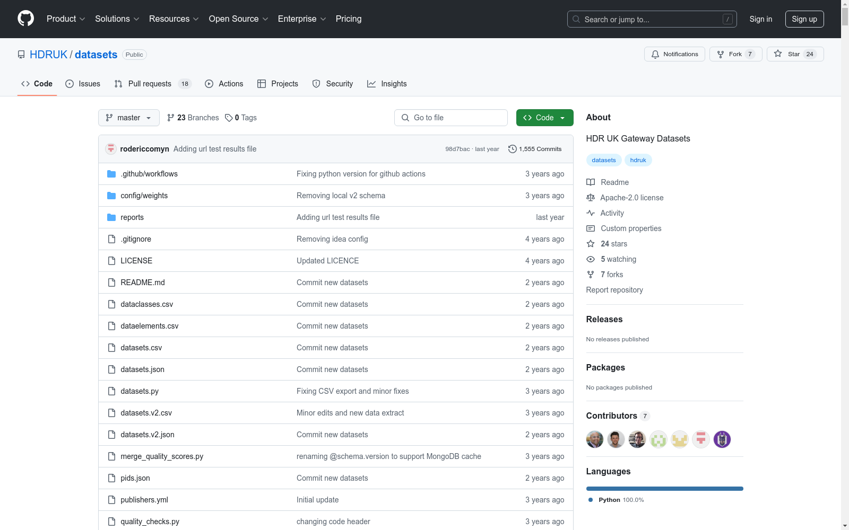849x530 pixels.
Task: Click the scale icon beside Apache-2.0 license
Action: 591,198
